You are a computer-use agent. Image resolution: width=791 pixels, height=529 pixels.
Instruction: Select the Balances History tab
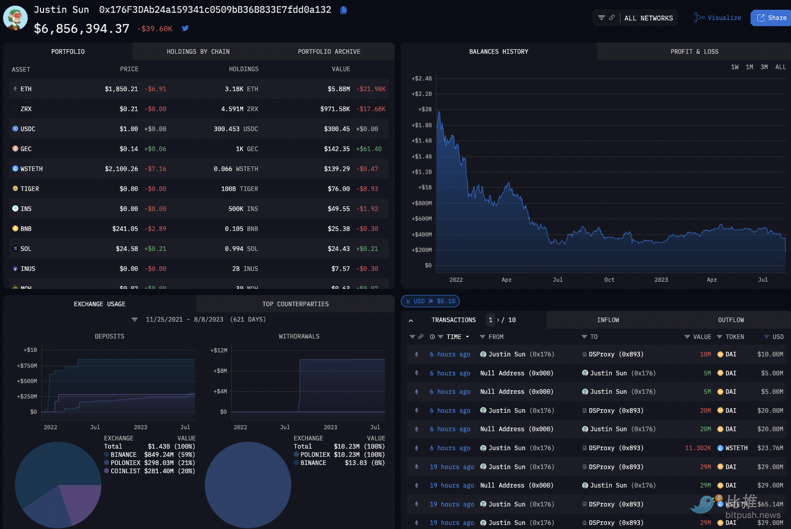pos(499,52)
